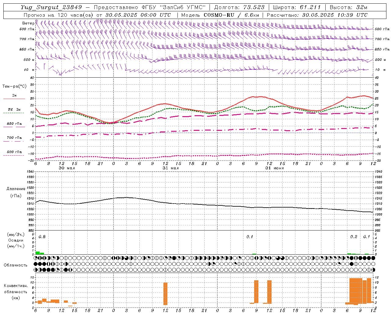The image size is (391, 313).
Task: Click the 500 м wind level label on left
Action: tap(29, 60)
